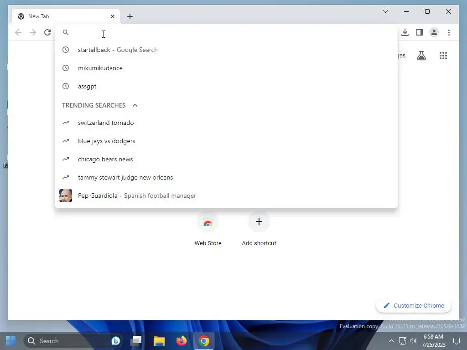Open the Downloads icon in toolbar
Screen dimensions: 467x350
pyautogui.click(x=405, y=32)
